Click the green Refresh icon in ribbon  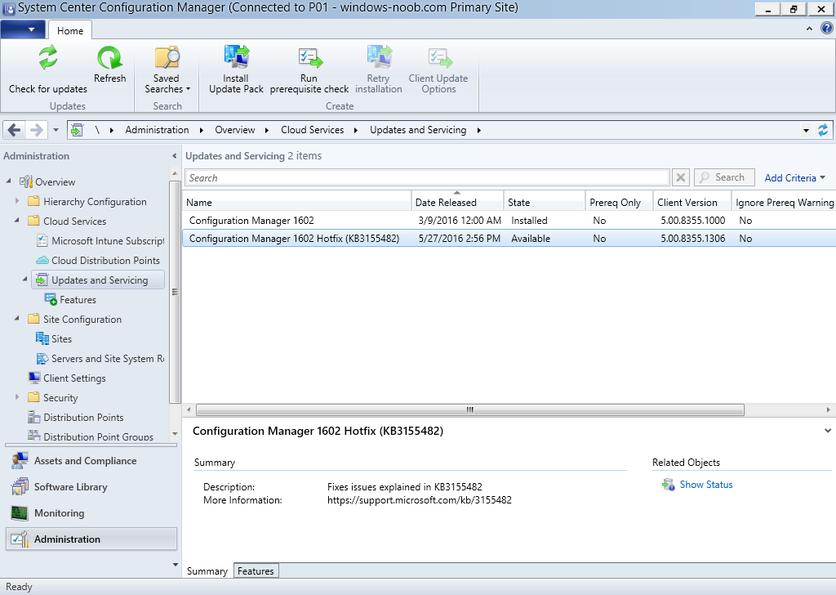[110, 58]
